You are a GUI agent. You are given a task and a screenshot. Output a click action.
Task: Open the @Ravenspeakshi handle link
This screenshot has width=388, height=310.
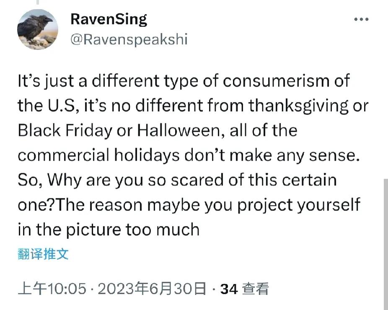tap(129, 39)
